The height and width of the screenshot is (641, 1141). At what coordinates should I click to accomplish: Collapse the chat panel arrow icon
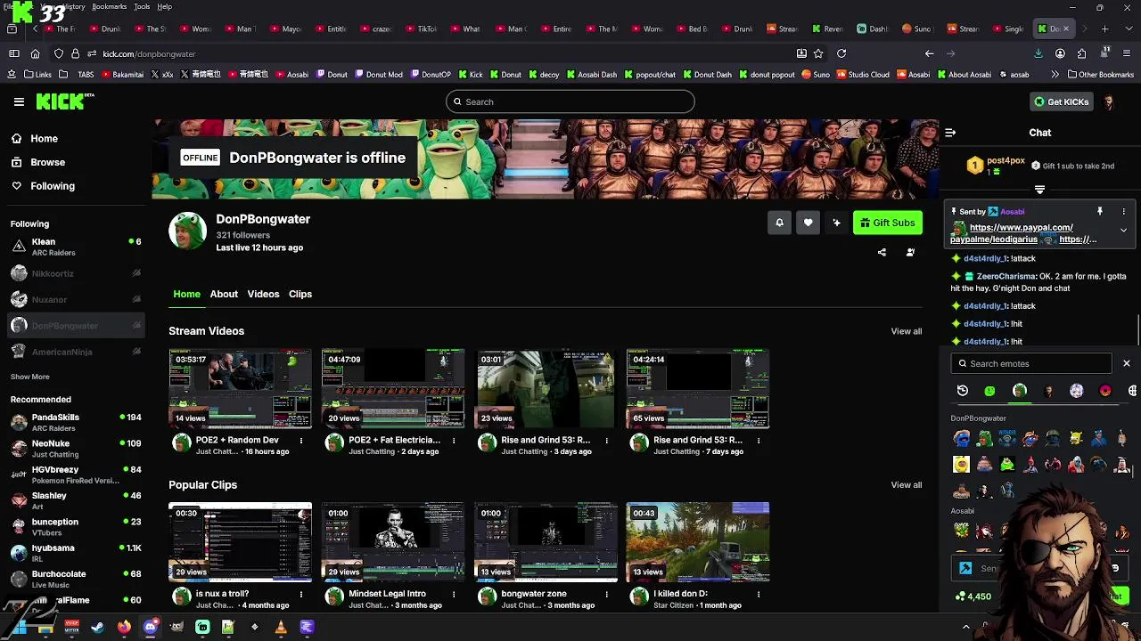click(x=950, y=133)
